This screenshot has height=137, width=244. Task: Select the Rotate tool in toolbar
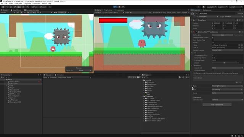point(11,7)
